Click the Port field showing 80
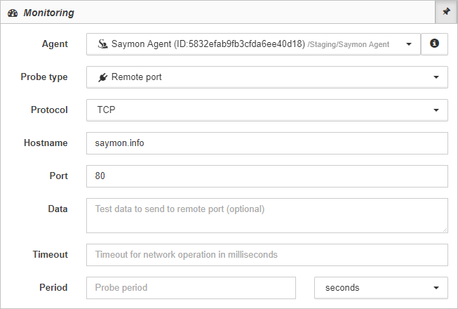Image resolution: width=458 pixels, height=309 pixels. coord(267,176)
